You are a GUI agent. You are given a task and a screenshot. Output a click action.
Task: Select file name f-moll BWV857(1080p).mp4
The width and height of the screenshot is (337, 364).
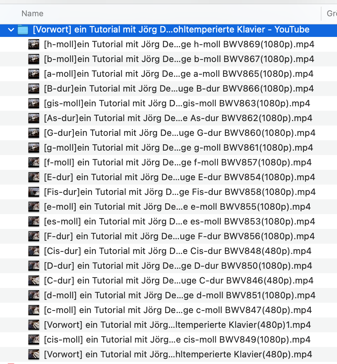(178, 162)
